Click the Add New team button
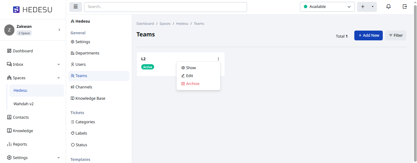The width and height of the screenshot is (417, 163). 368,35
